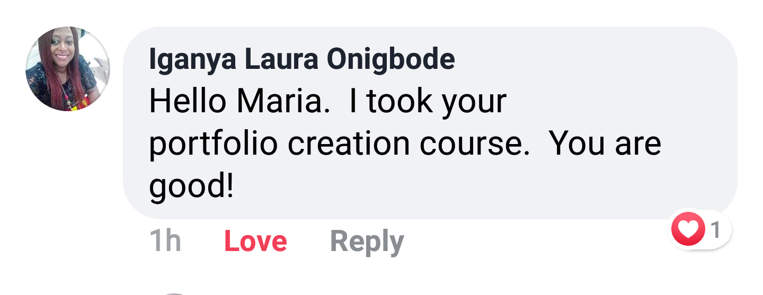Show the reaction count of 1
This screenshot has width=763, height=295.
point(716,230)
